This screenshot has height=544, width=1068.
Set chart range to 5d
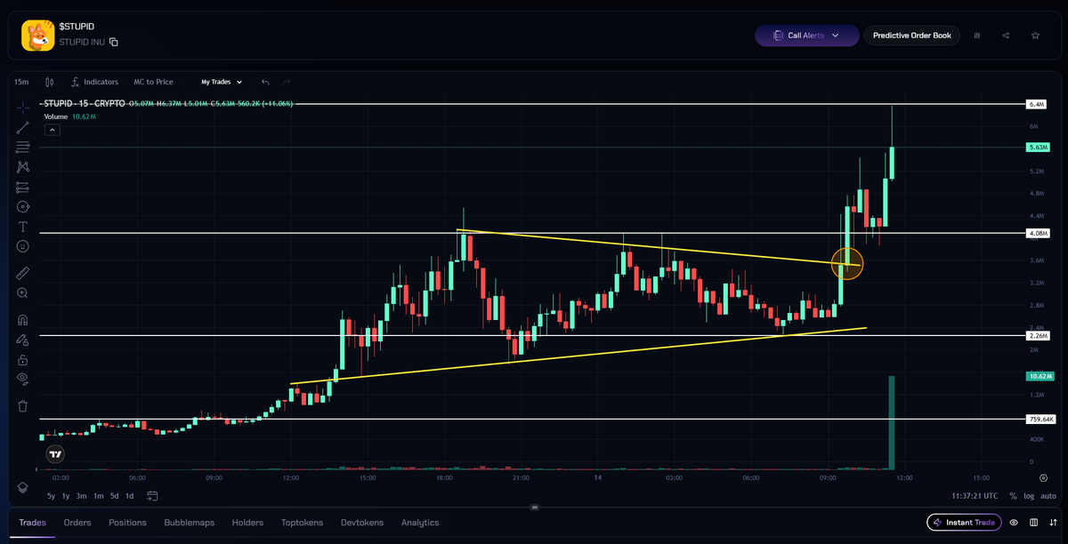114,496
